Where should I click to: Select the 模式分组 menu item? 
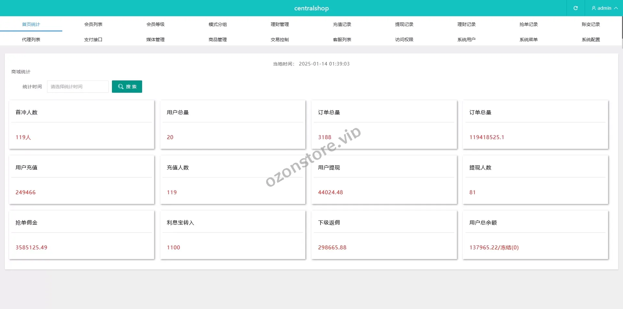[x=218, y=24]
